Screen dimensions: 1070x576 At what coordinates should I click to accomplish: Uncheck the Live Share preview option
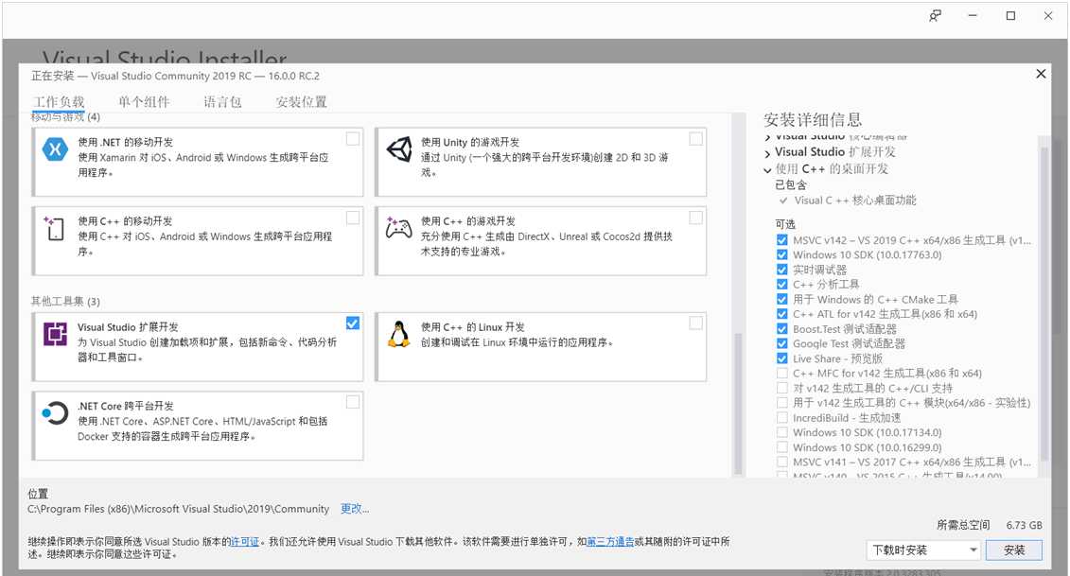[x=782, y=358]
